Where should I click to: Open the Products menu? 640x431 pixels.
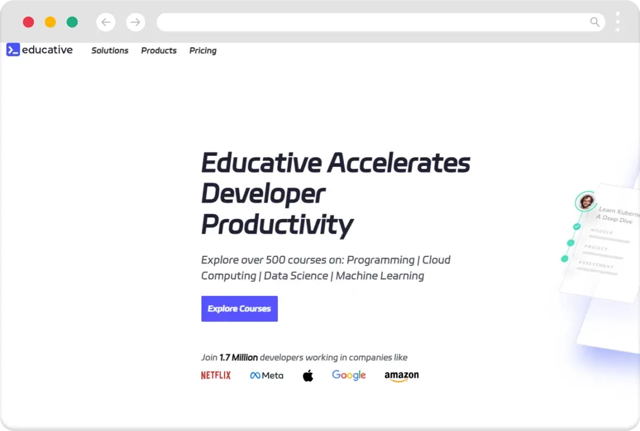(159, 50)
